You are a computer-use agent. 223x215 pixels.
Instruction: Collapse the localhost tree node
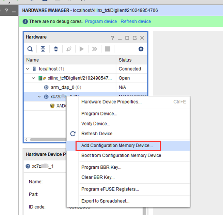(28, 69)
